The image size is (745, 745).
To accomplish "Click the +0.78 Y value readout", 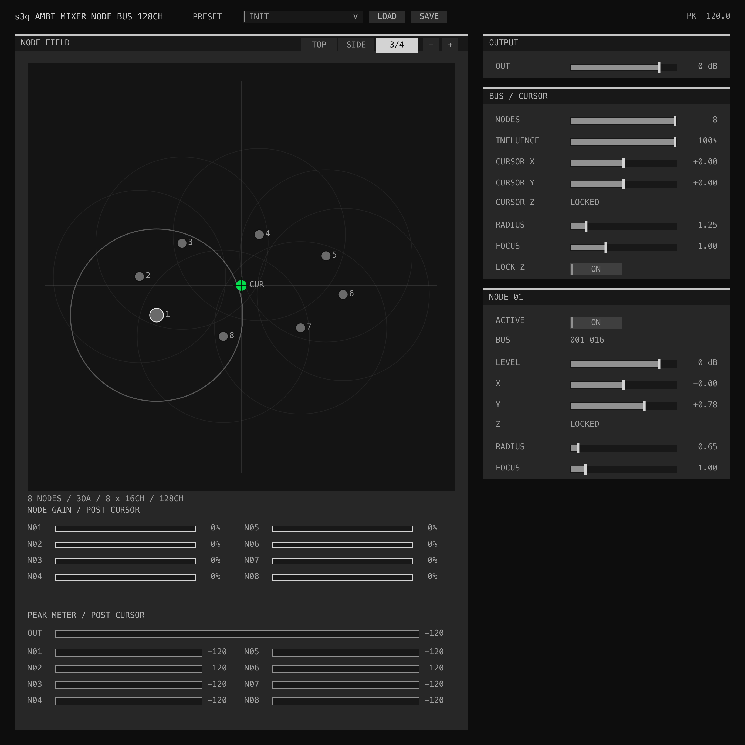I will (705, 405).
